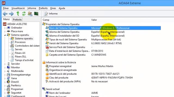
Task: Click the Valor column header
Action: [94, 20]
